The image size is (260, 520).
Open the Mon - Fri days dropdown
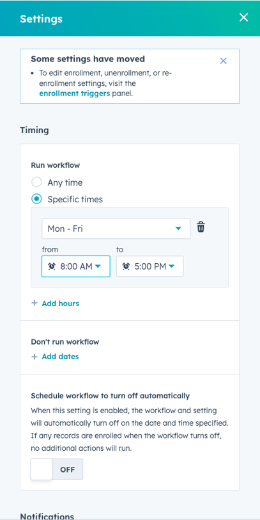[116, 229]
